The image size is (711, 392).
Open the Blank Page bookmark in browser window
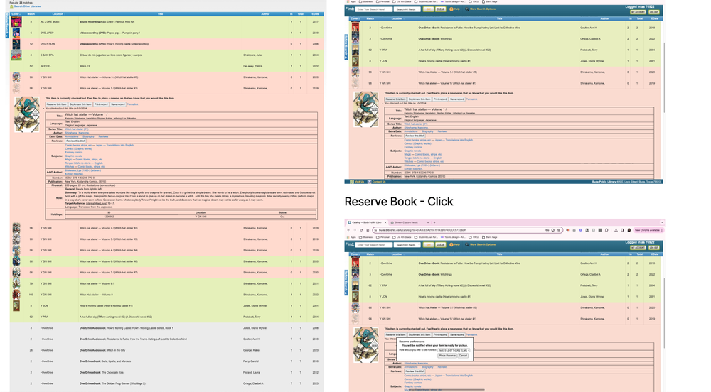tap(490, 237)
